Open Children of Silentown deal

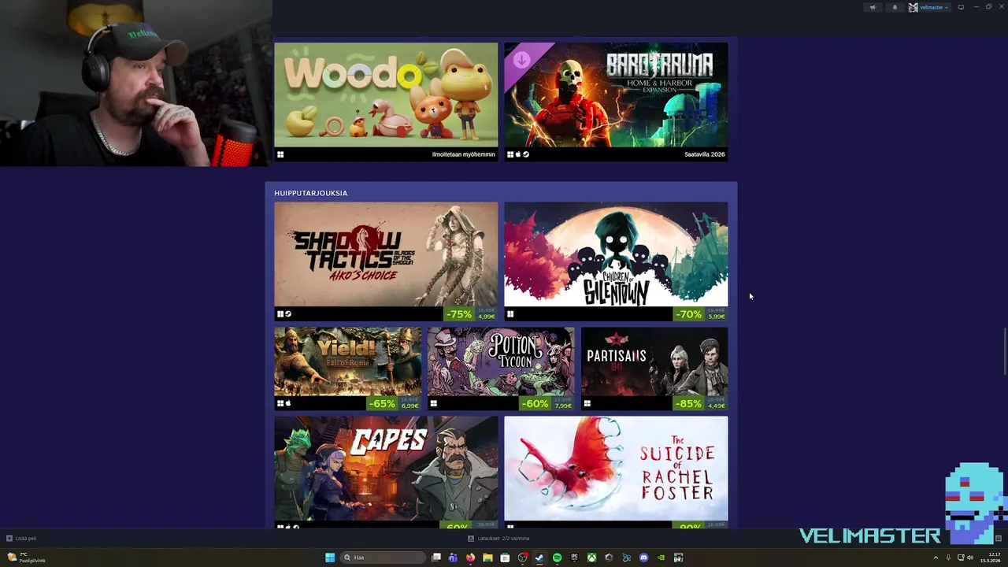[x=616, y=254]
